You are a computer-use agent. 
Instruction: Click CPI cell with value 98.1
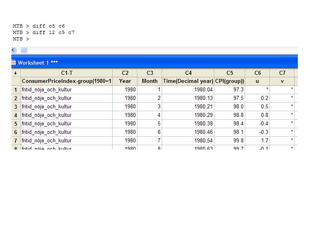pos(229,132)
